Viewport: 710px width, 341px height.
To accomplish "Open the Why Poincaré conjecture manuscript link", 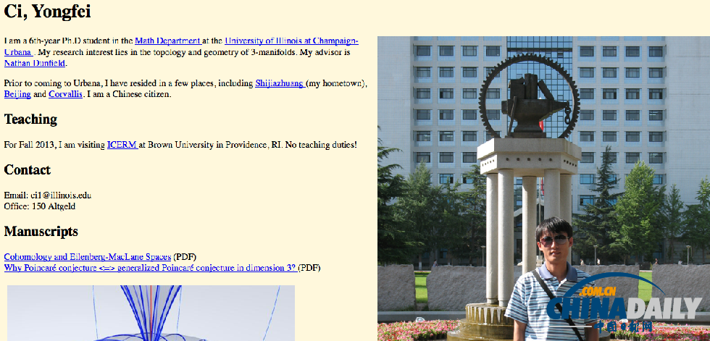I will (x=150, y=268).
